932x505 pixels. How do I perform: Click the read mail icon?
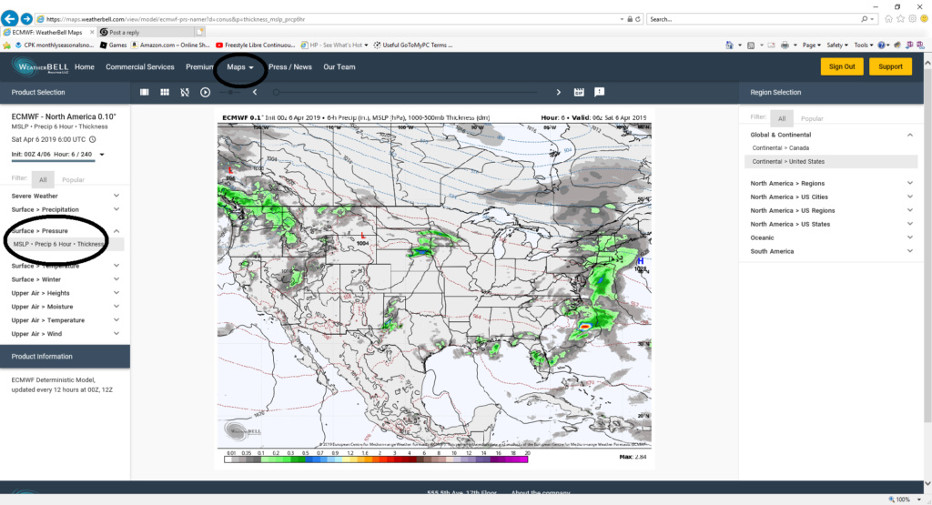[x=771, y=45]
